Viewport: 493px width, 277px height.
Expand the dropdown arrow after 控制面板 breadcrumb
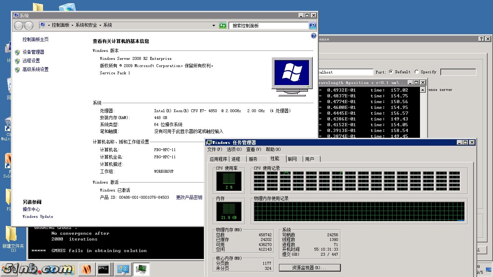pyautogui.click(x=72, y=25)
